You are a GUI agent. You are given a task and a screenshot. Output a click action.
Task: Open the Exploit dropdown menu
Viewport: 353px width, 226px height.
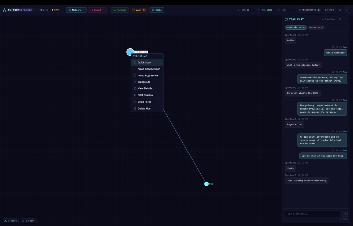[x=97, y=10]
